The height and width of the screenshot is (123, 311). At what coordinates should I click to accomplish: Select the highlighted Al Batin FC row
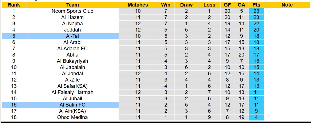pos(72,105)
